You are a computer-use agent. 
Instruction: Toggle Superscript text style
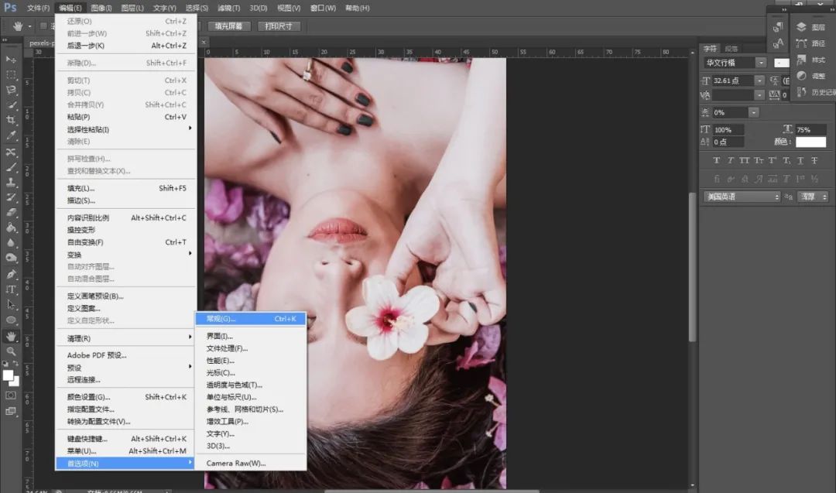772,160
